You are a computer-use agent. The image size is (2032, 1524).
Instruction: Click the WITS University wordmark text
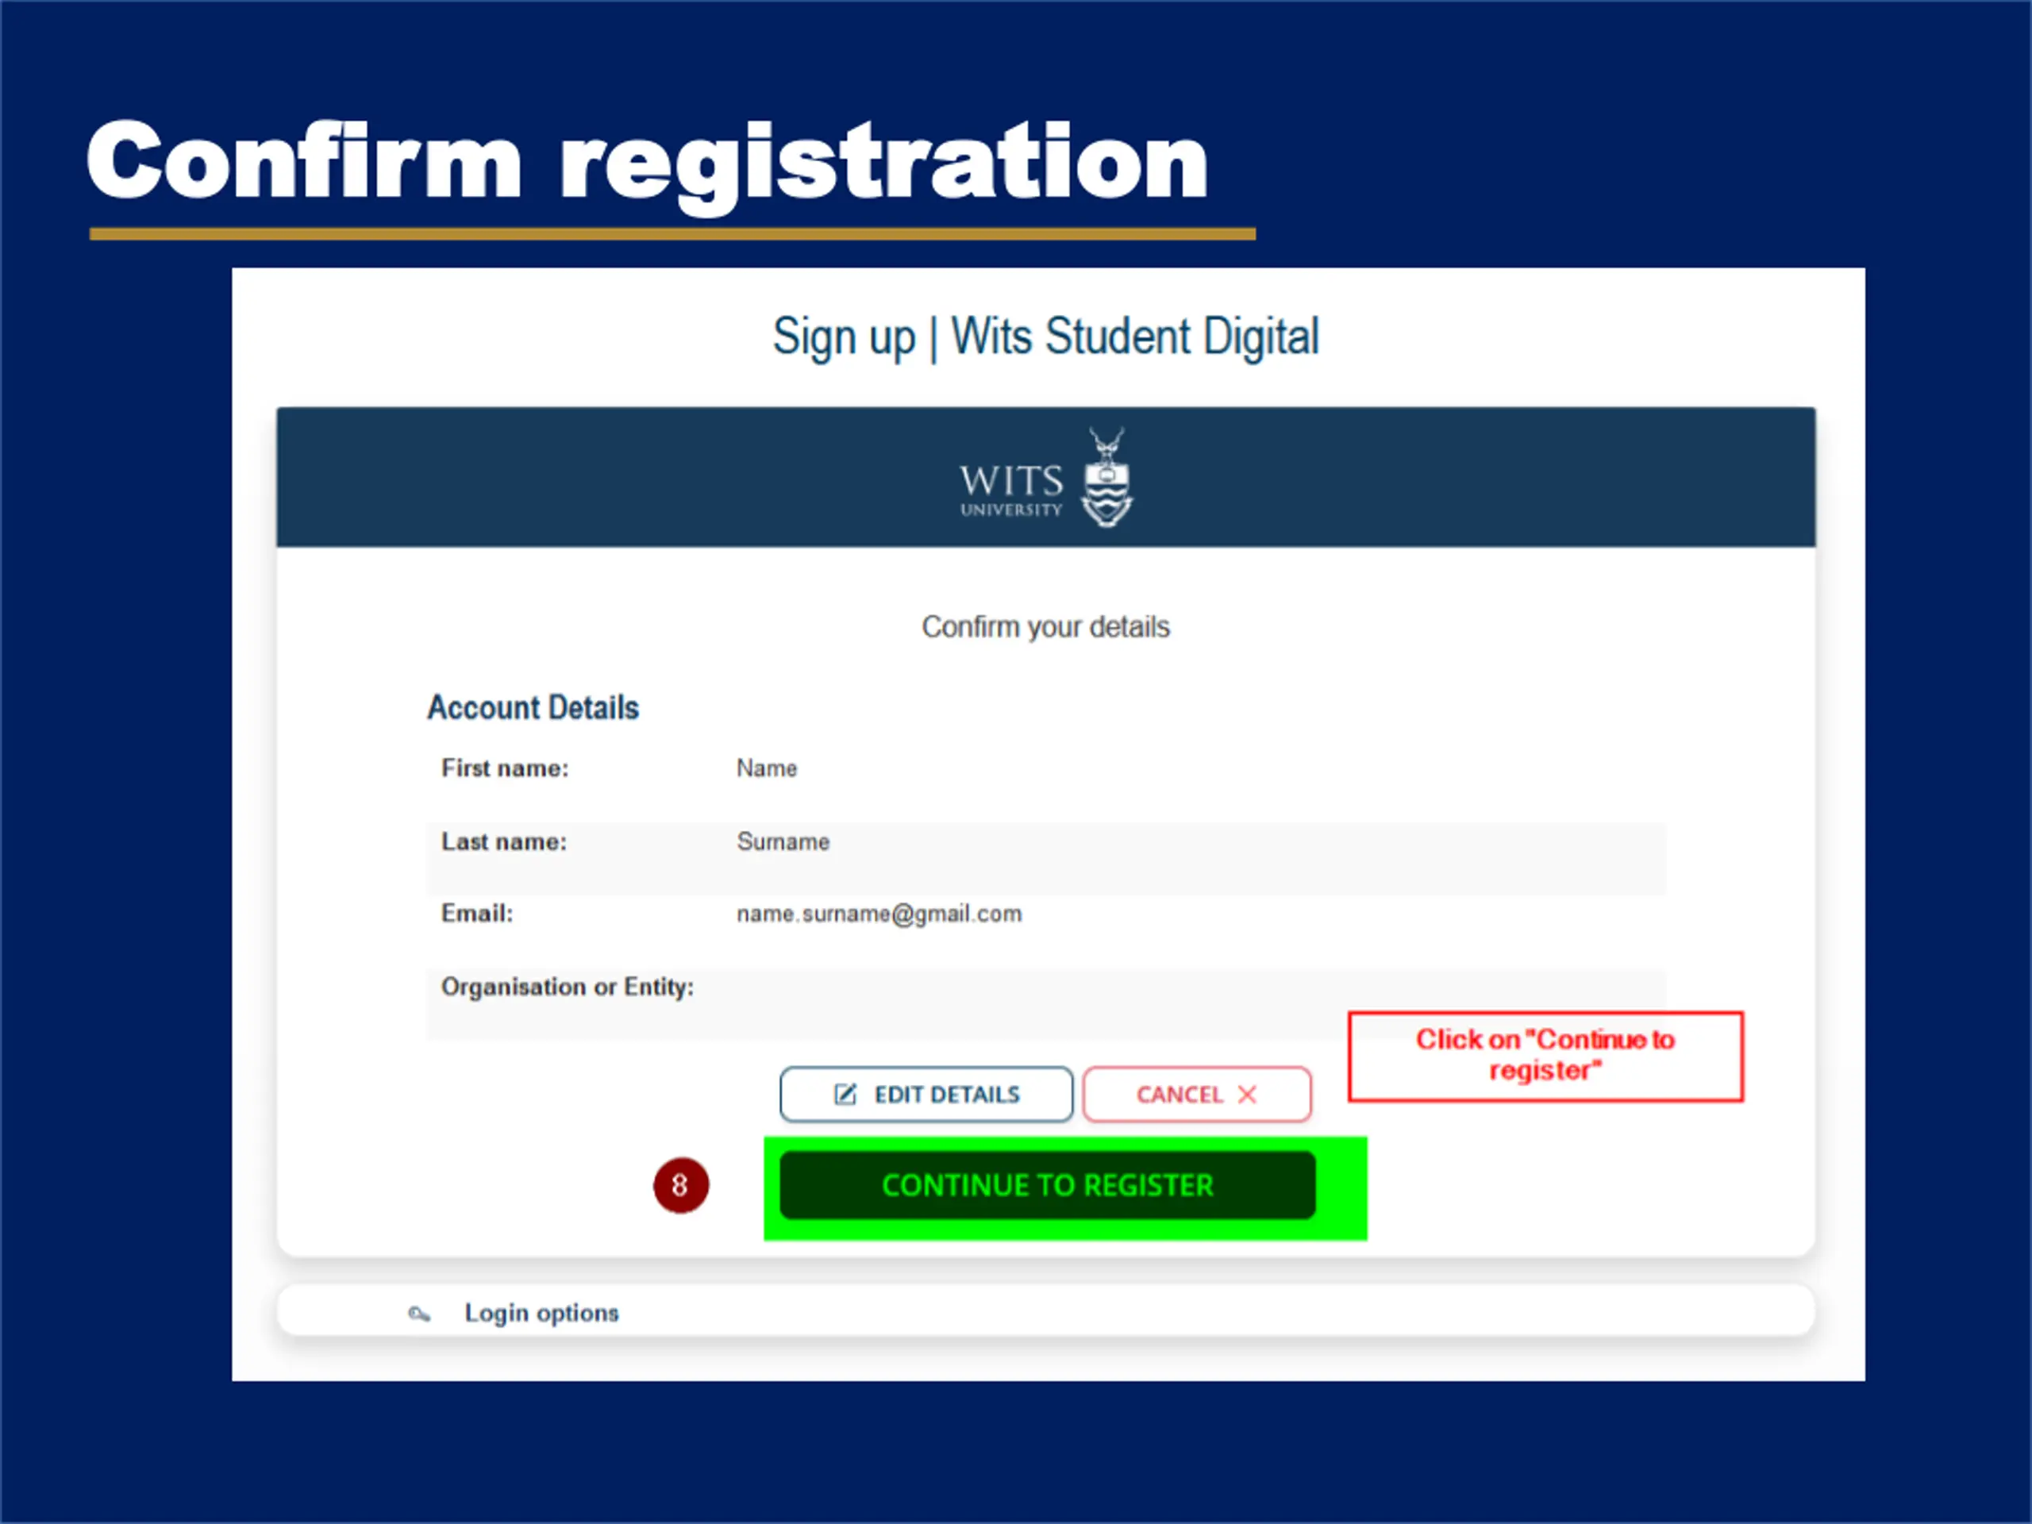[x=1011, y=488]
